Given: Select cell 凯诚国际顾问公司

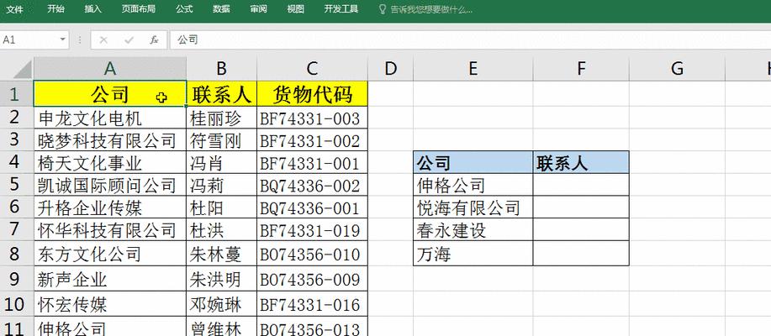Looking at the screenshot, I should 110,185.
